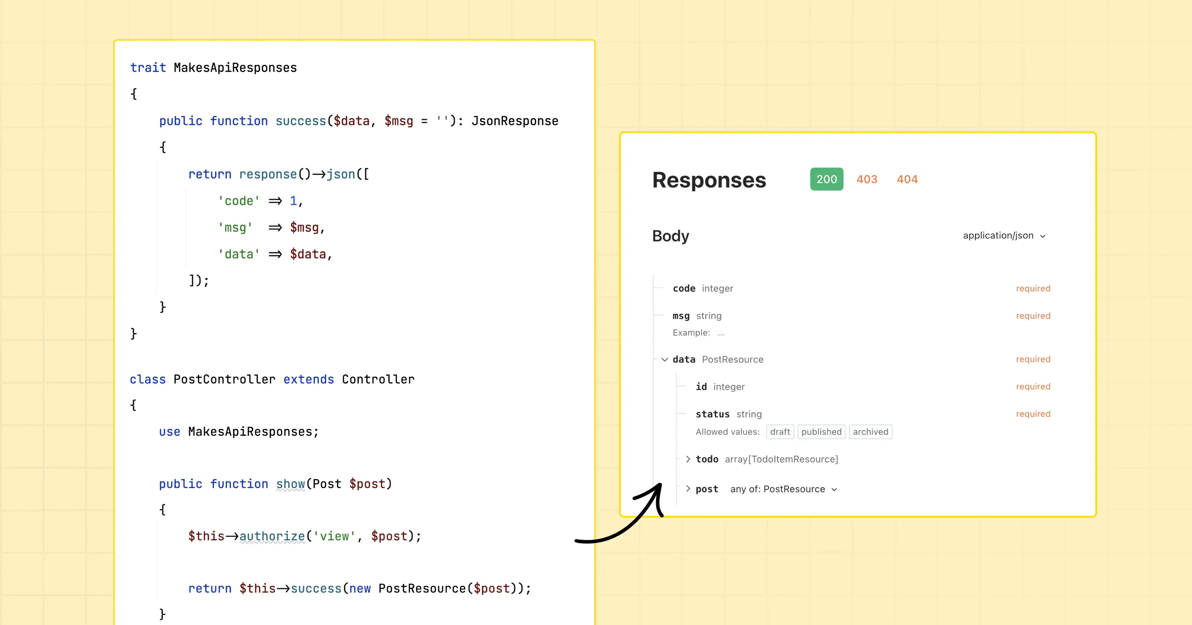Click the required badge next to msg field
The height and width of the screenshot is (625, 1192).
(x=1033, y=315)
